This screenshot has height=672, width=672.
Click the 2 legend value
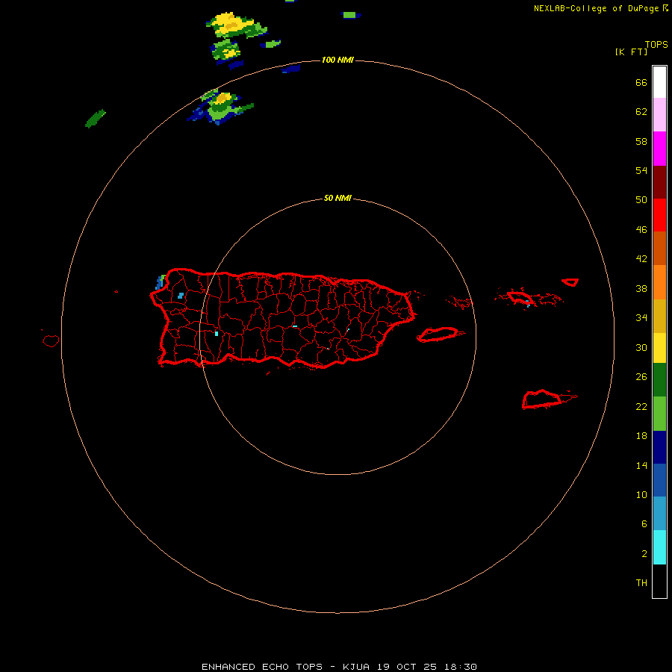[x=644, y=554]
